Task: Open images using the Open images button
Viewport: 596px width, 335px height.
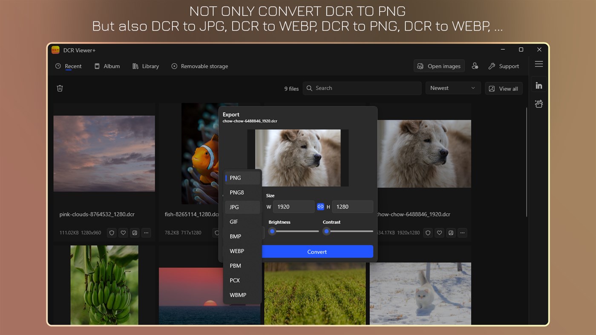Action: (x=439, y=66)
